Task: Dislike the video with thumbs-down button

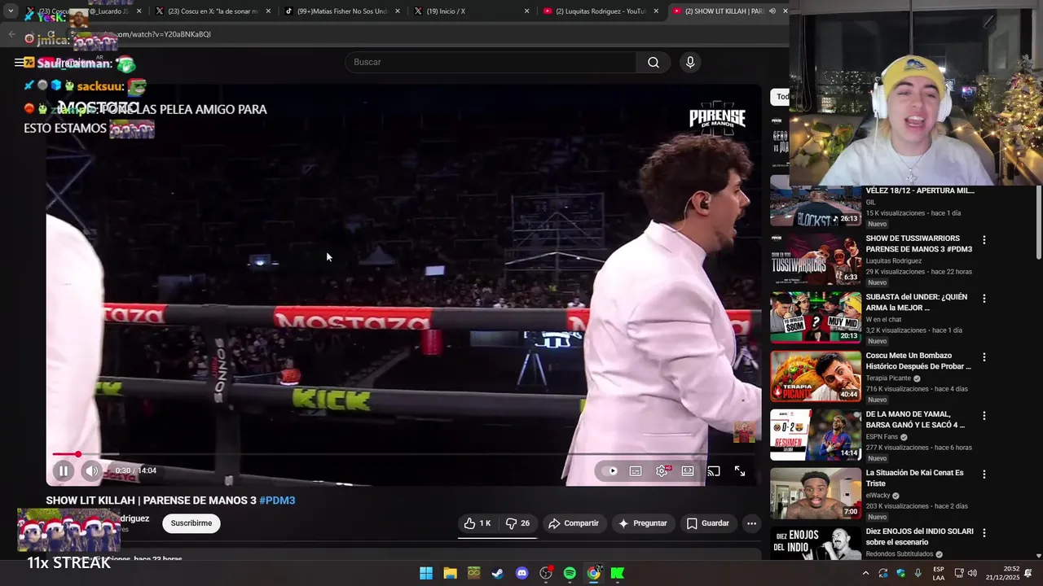Action: (517, 523)
